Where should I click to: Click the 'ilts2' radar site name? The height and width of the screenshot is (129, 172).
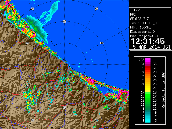pyautogui.click(x=135, y=10)
